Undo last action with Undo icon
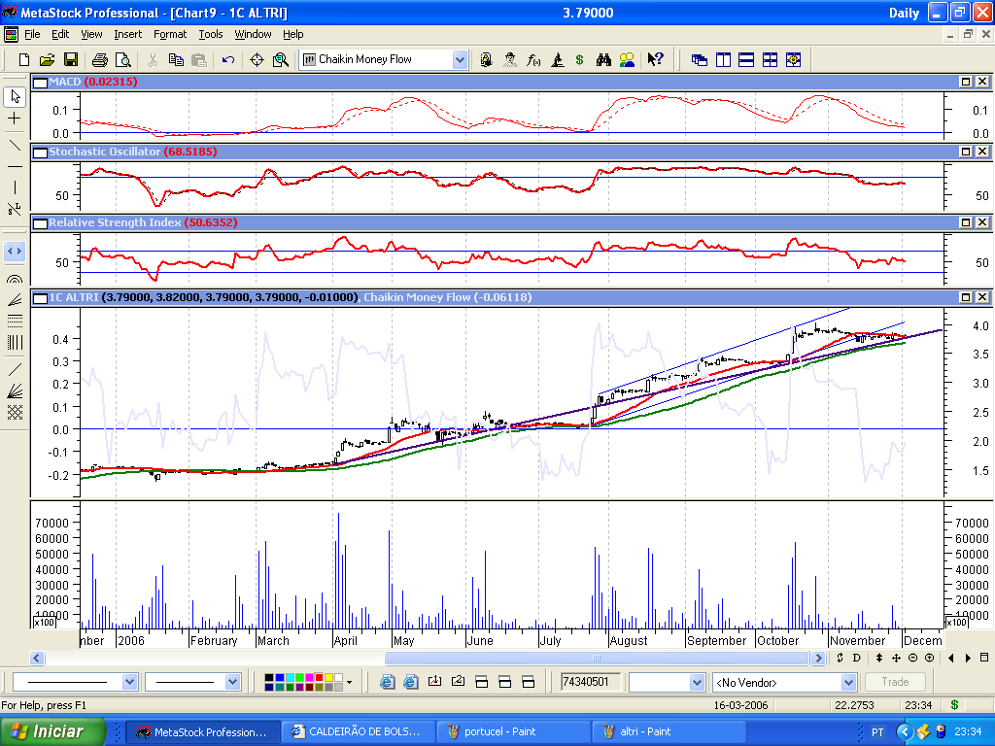This screenshot has height=746, width=995. click(228, 59)
